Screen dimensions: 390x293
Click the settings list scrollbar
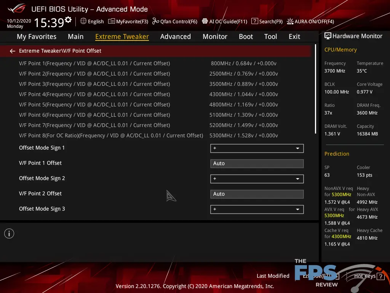315,89
